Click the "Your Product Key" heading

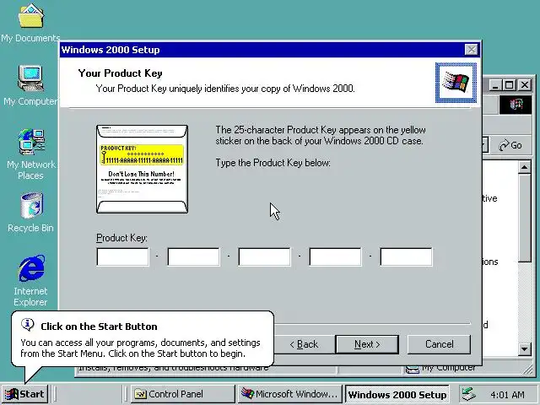120,73
